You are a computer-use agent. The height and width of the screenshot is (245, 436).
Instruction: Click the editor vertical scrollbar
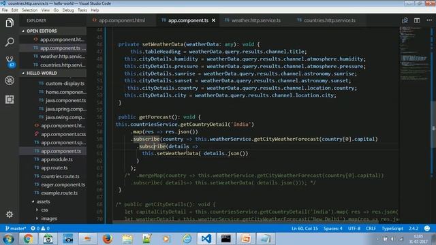(x=433, y=125)
